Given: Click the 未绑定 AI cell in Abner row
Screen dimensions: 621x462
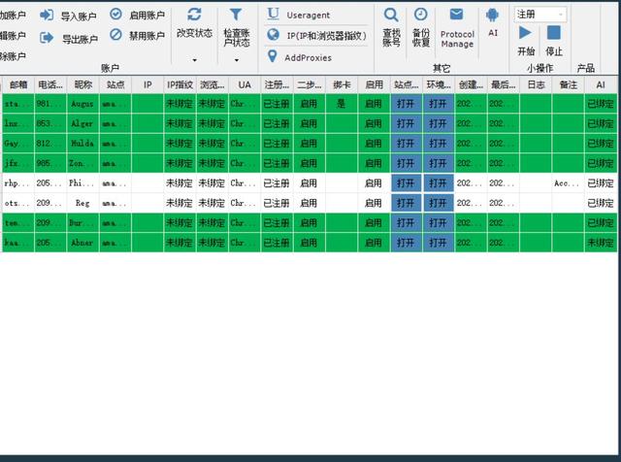Looking at the screenshot, I should [601, 243].
